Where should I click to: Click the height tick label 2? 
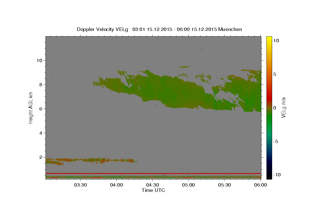point(41,157)
